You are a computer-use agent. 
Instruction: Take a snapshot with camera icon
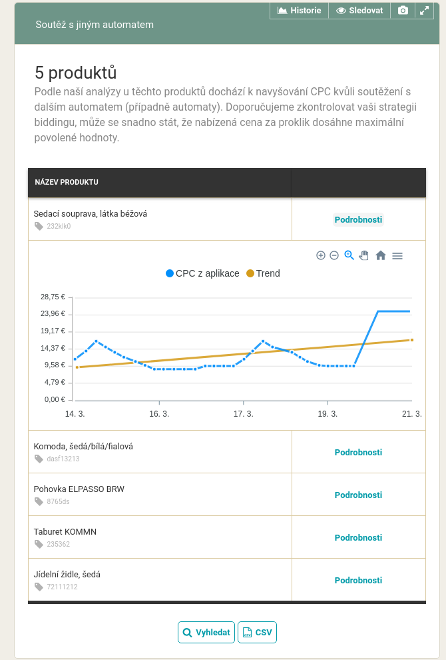403,11
